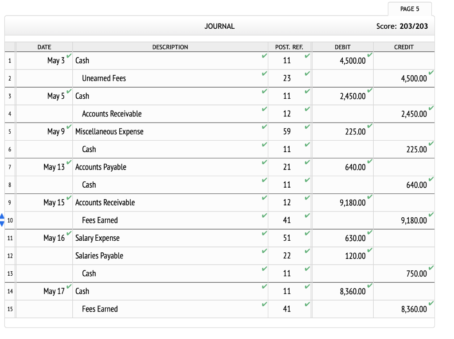Click the checkmark on Accounts Receivable, row 4
The width and height of the screenshot is (454, 339).
tap(264, 110)
